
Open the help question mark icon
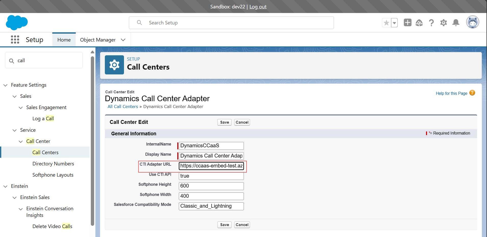[x=431, y=23]
